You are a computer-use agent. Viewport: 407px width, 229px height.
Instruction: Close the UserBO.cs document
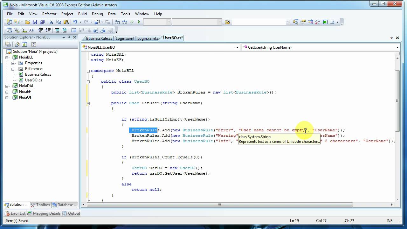pos(397,38)
